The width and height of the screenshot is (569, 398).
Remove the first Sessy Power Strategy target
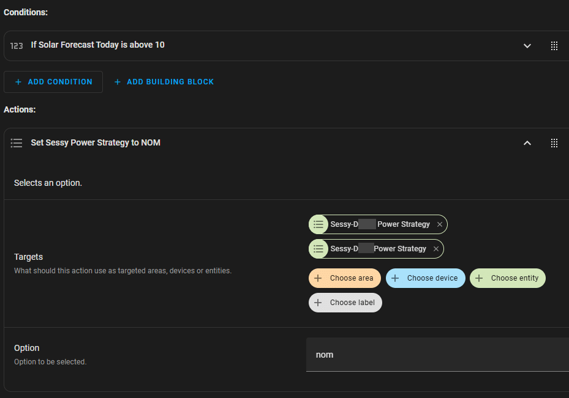click(x=440, y=224)
